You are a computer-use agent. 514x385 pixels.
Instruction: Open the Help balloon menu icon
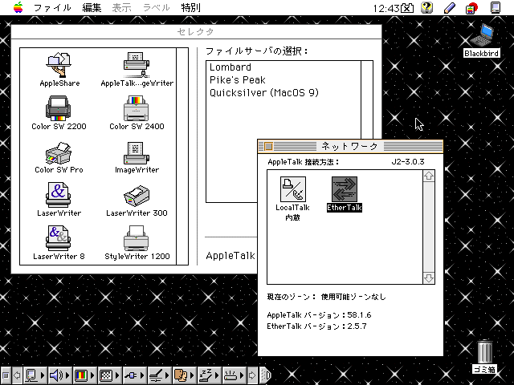click(426, 7)
